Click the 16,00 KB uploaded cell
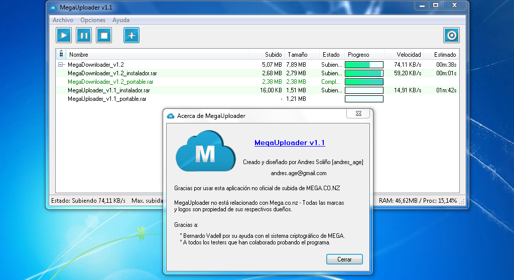This screenshot has width=514, height=280. click(x=271, y=90)
